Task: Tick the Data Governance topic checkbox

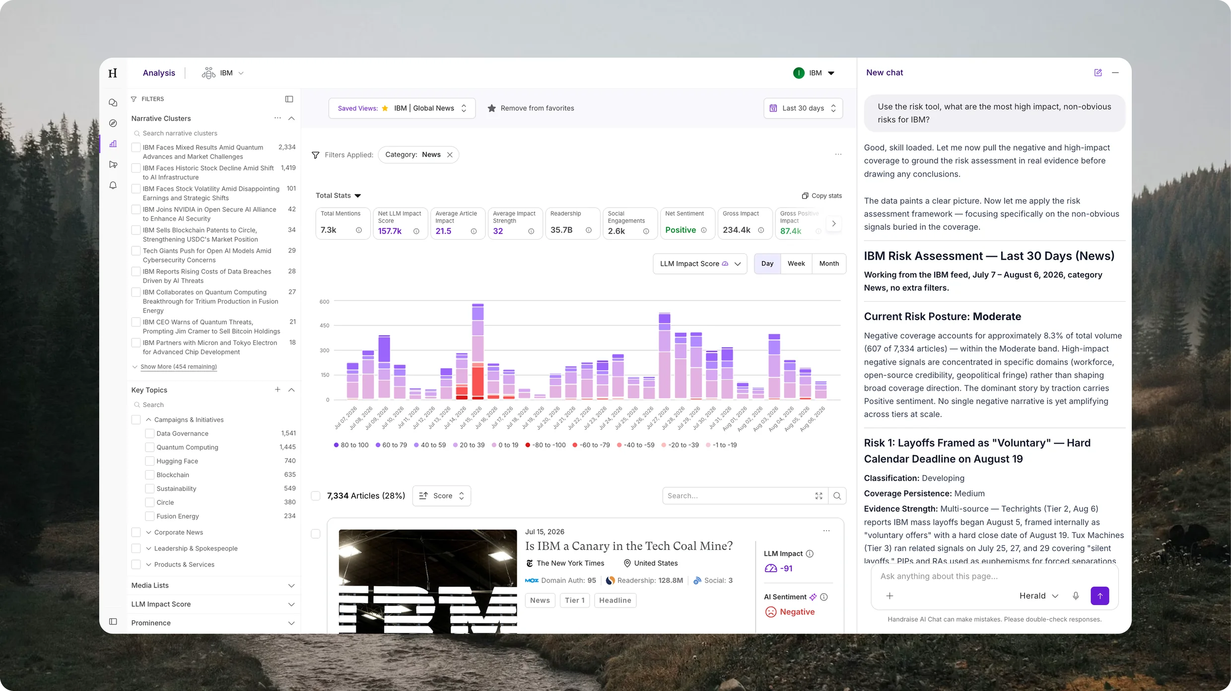Action: coord(149,433)
